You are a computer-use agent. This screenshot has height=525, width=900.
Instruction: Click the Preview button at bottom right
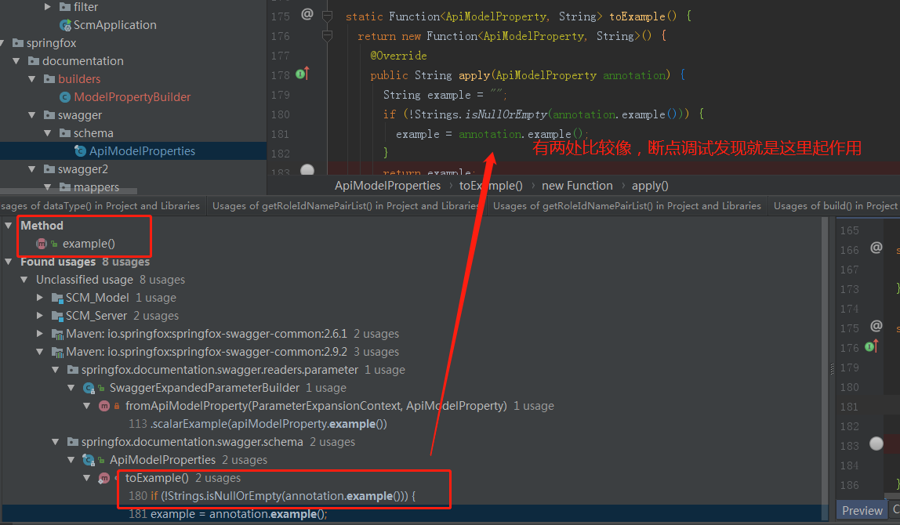(861, 510)
